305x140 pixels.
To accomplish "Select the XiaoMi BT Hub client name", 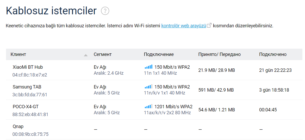I will coord(28,67).
